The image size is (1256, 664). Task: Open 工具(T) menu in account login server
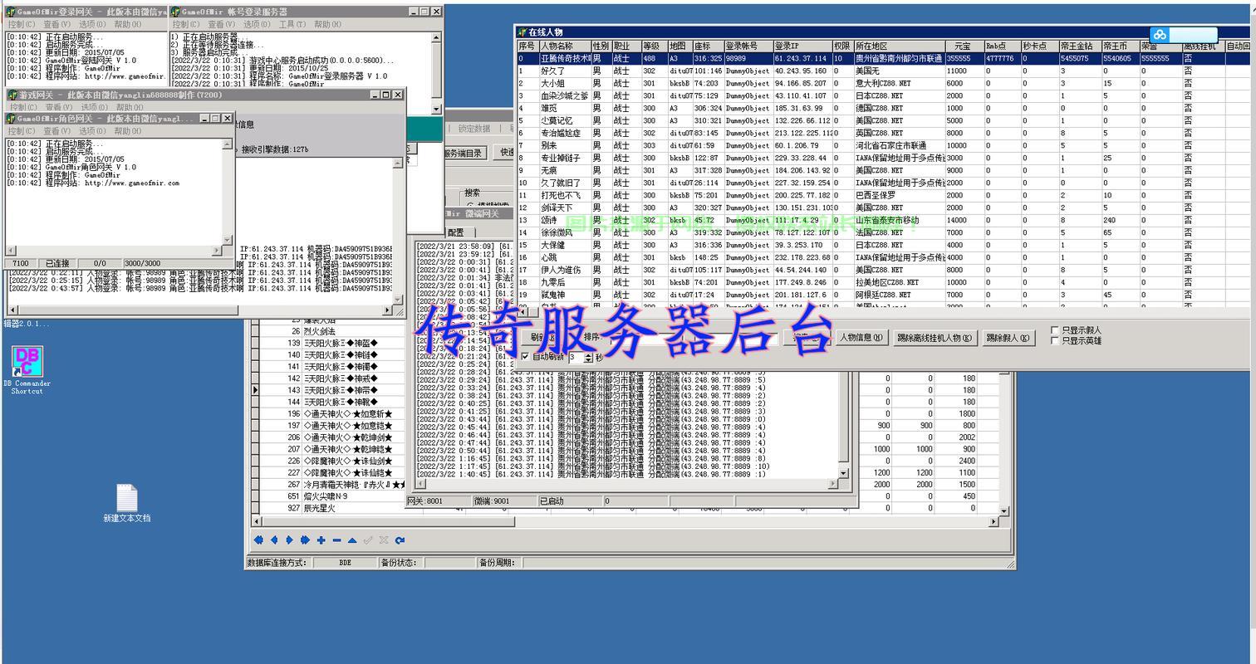pyautogui.click(x=292, y=24)
